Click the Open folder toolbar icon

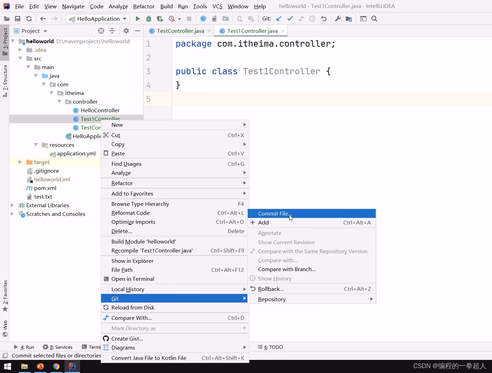click(x=7, y=19)
